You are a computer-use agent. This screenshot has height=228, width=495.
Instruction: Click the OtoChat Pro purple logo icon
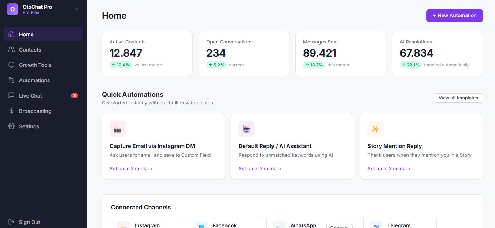[12, 9]
